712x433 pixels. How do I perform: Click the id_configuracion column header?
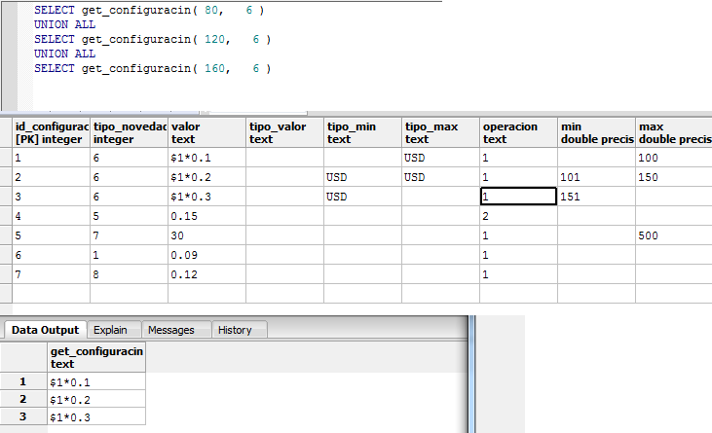coord(51,132)
